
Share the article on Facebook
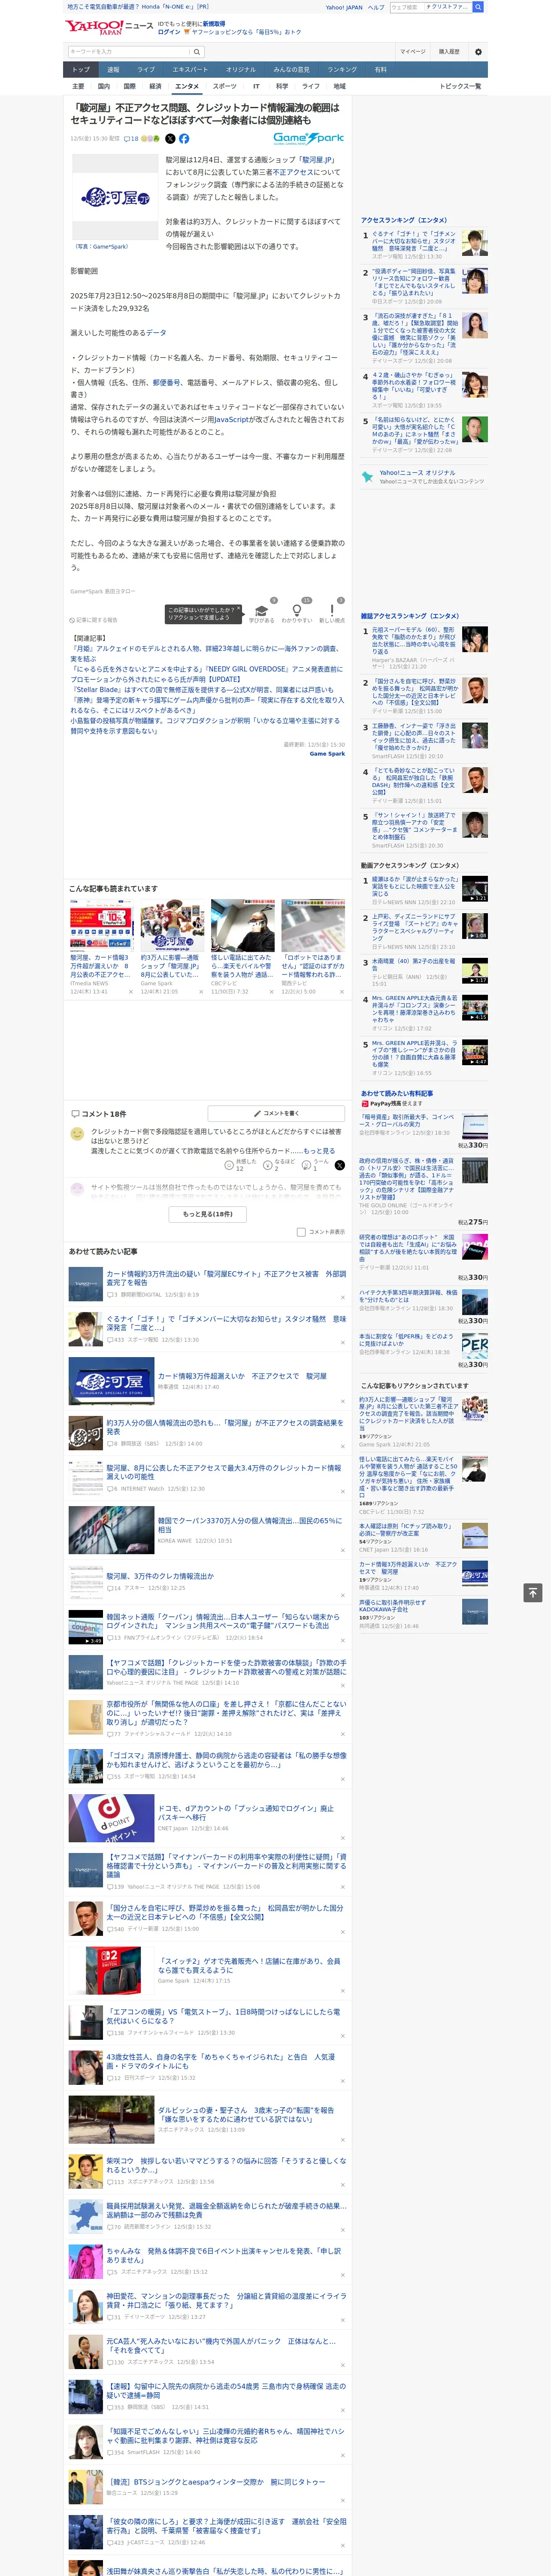pyautogui.click(x=184, y=139)
